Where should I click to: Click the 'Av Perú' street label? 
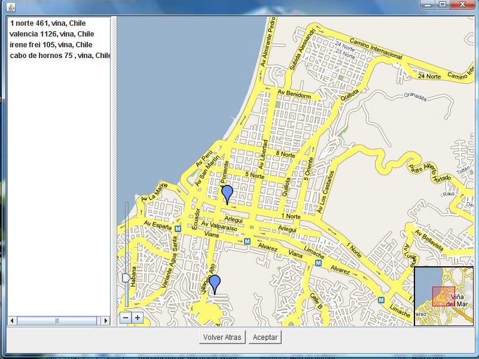pos(204,159)
